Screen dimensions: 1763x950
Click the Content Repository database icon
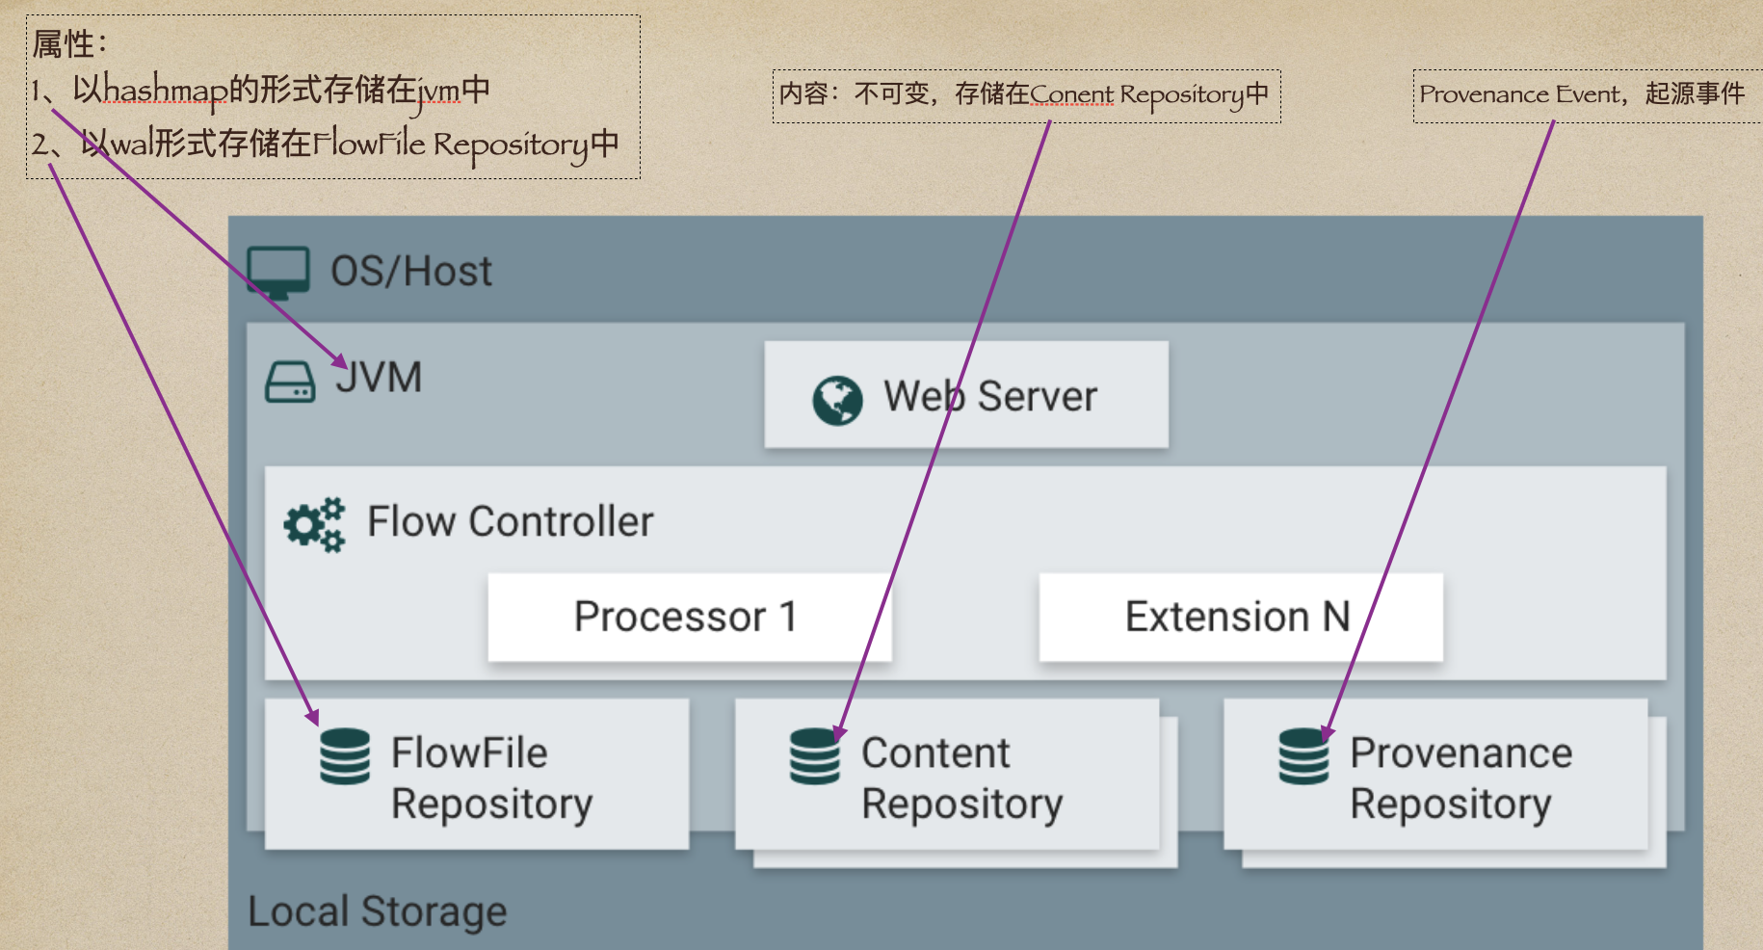click(x=815, y=756)
